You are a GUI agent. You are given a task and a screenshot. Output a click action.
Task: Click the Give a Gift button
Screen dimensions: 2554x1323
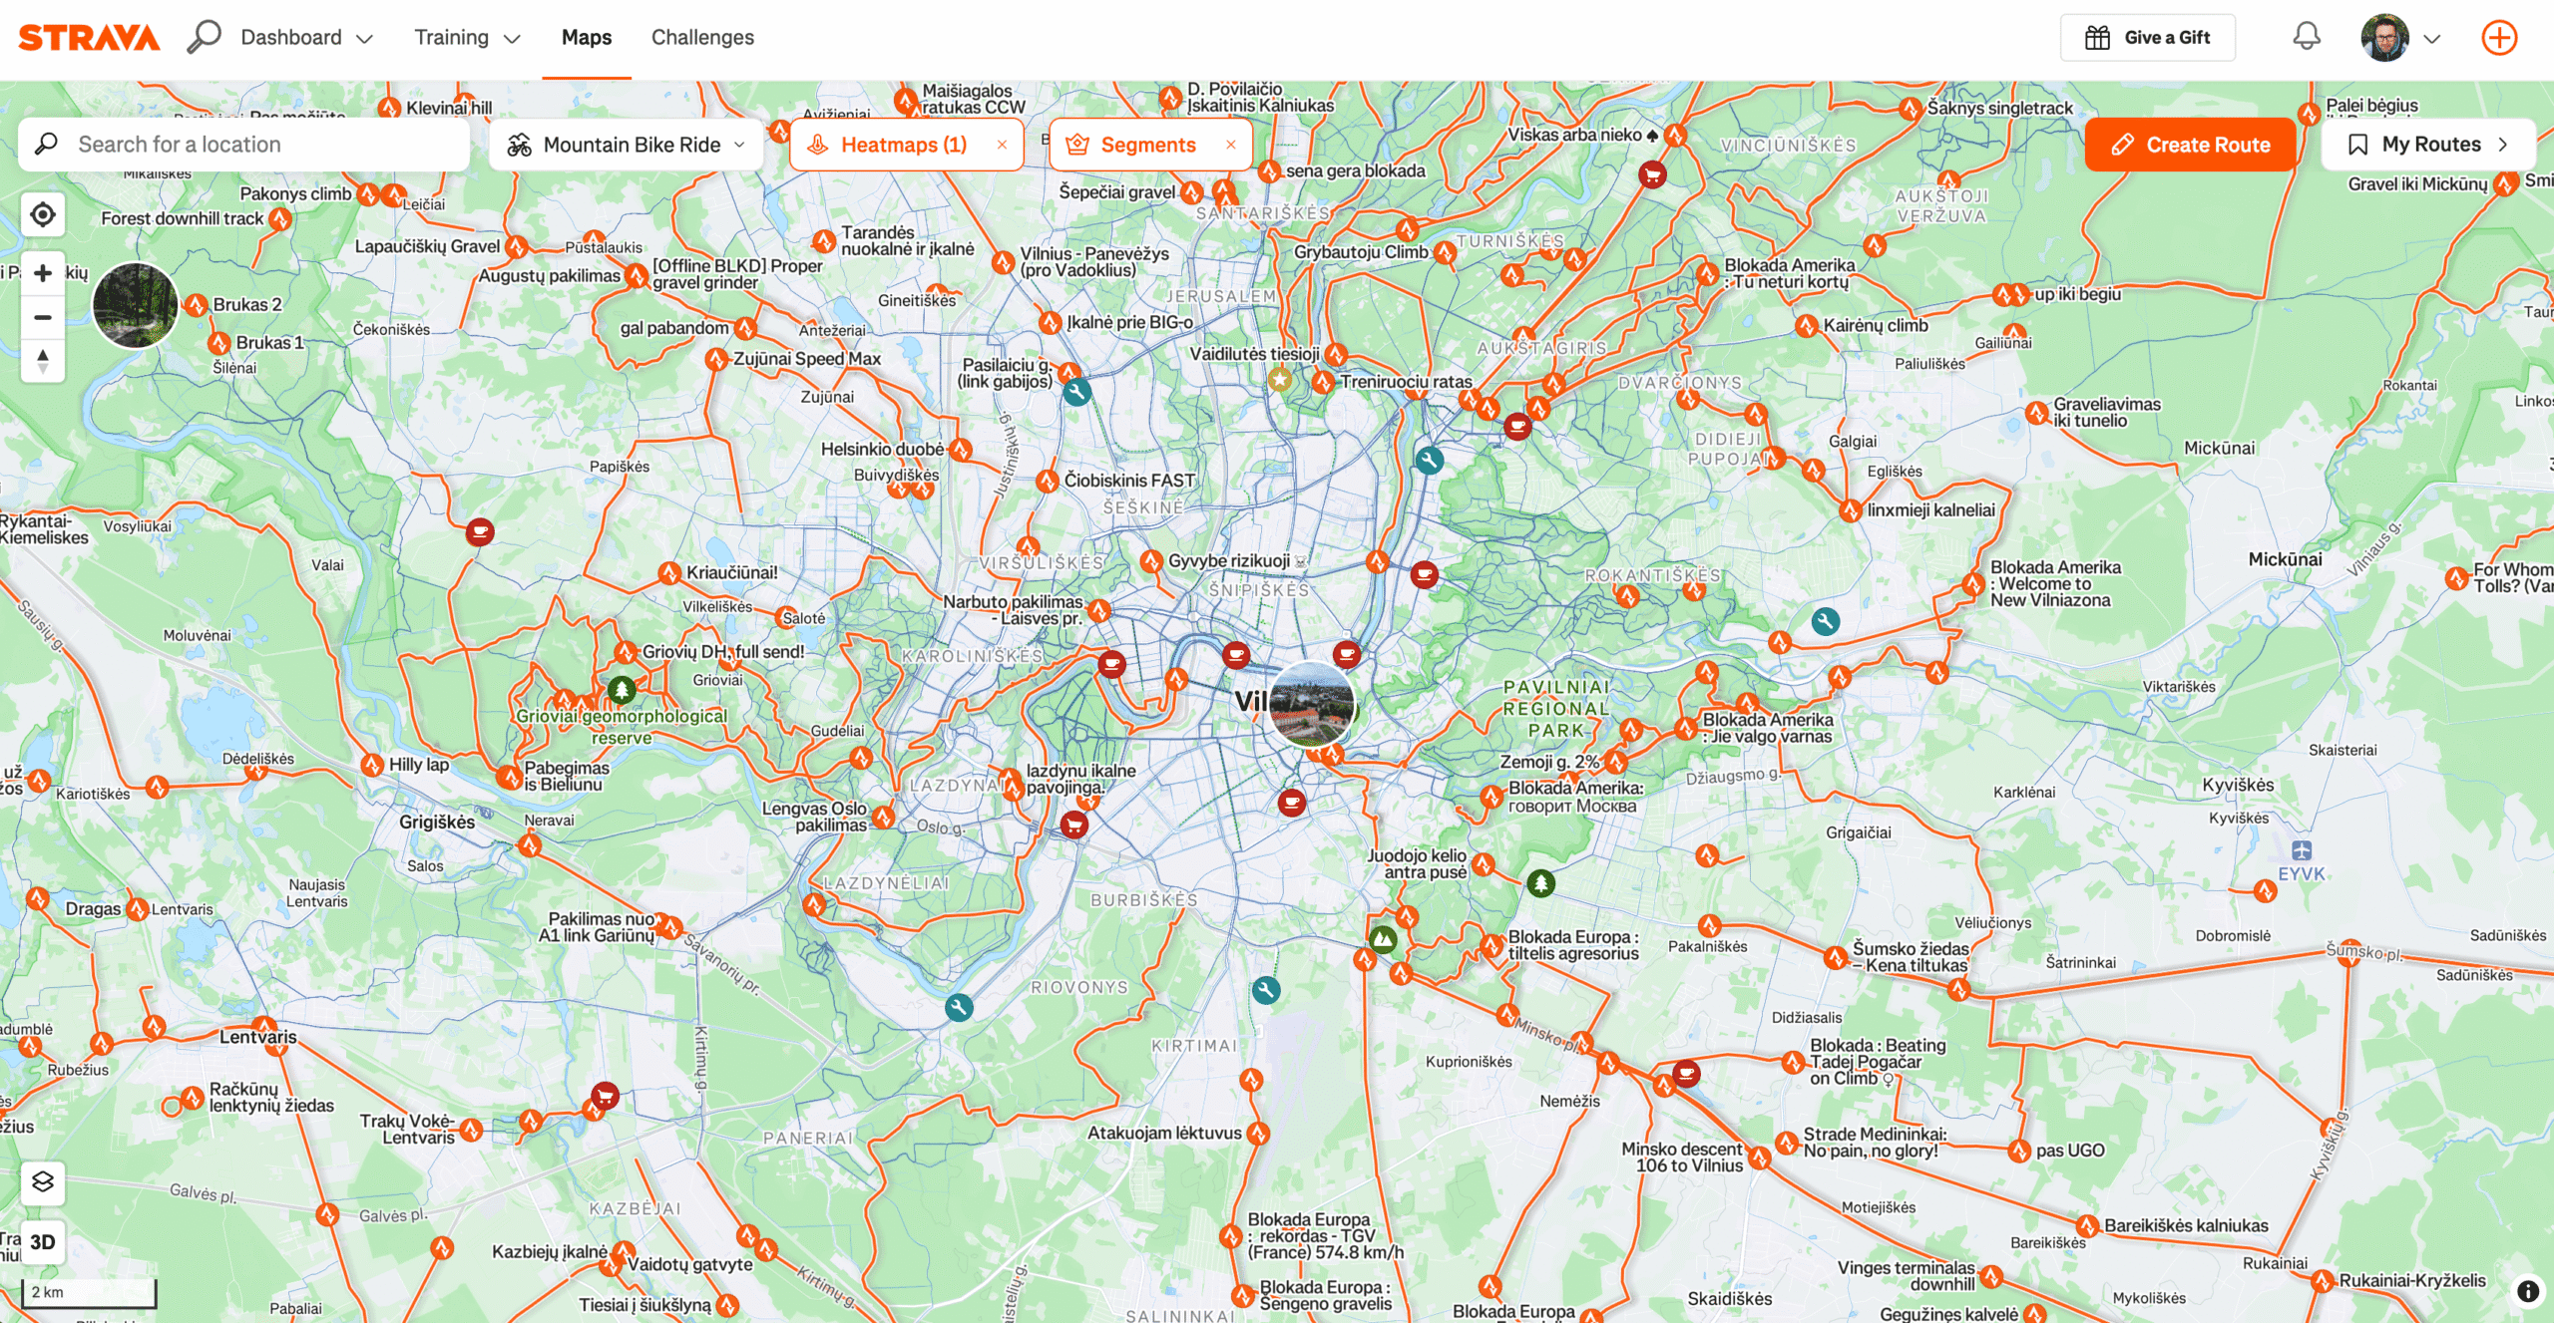[2147, 38]
